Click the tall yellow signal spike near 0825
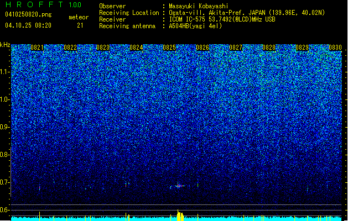 [x=179, y=215]
